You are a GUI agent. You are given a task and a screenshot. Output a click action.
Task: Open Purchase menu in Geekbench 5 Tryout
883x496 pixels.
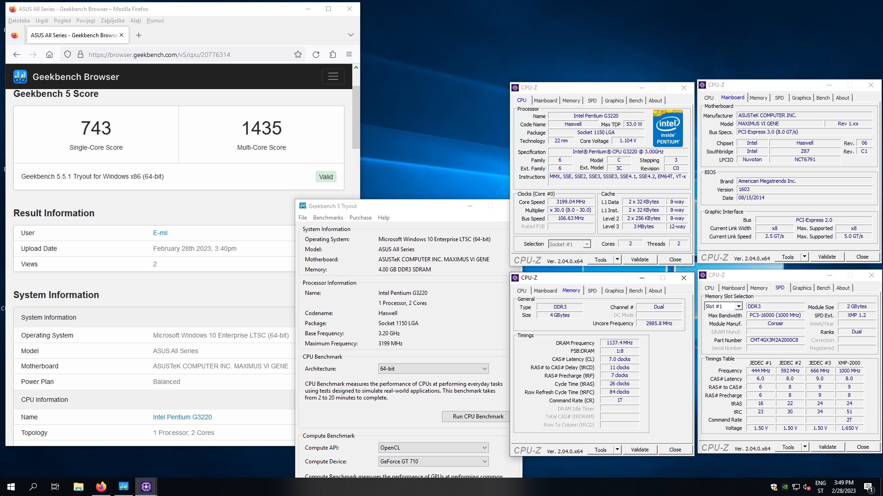361,218
